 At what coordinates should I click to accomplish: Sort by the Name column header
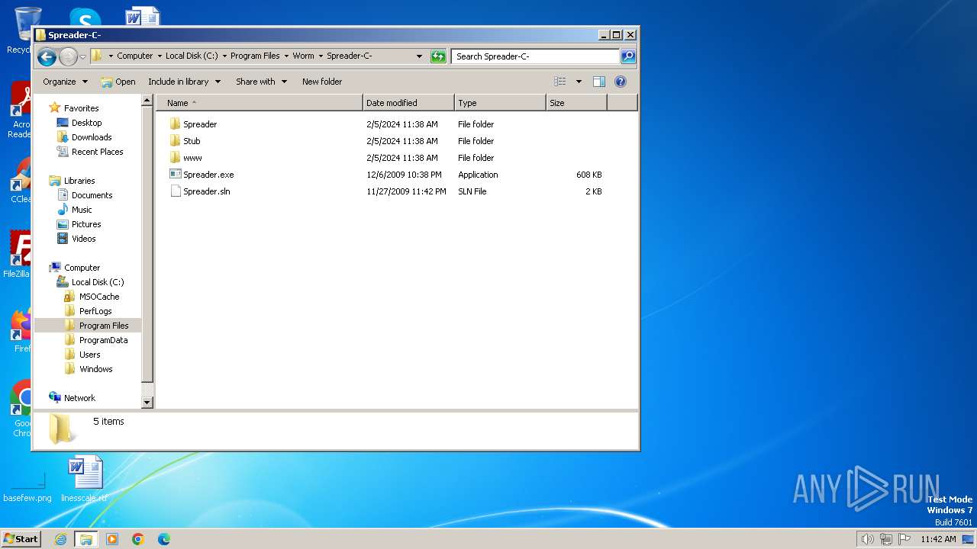(x=260, y=103)
